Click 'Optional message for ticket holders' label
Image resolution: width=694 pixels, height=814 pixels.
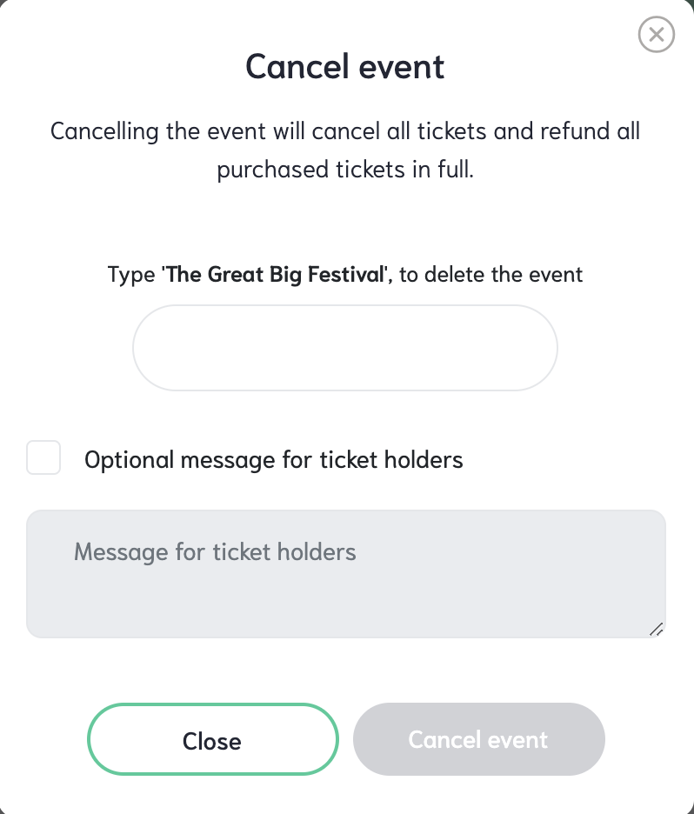click(274, 459)
